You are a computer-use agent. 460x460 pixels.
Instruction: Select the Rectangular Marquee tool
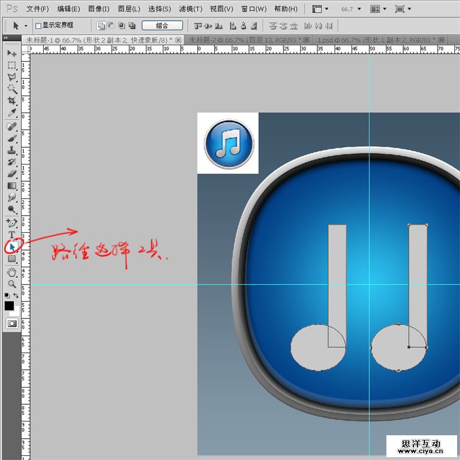pyautogui.click(x=11, y=65)
